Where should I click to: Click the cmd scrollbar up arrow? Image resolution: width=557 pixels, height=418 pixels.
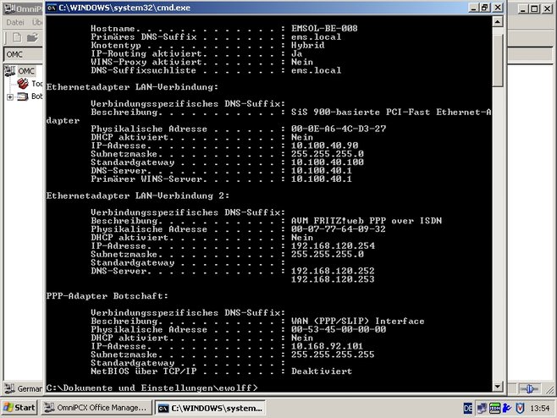click(x=498, y=22)
